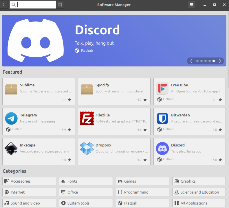Viewport: 229px width, 208px height.
Task: Click the Dropbox box icon
Action: click(x=87, y=148)
